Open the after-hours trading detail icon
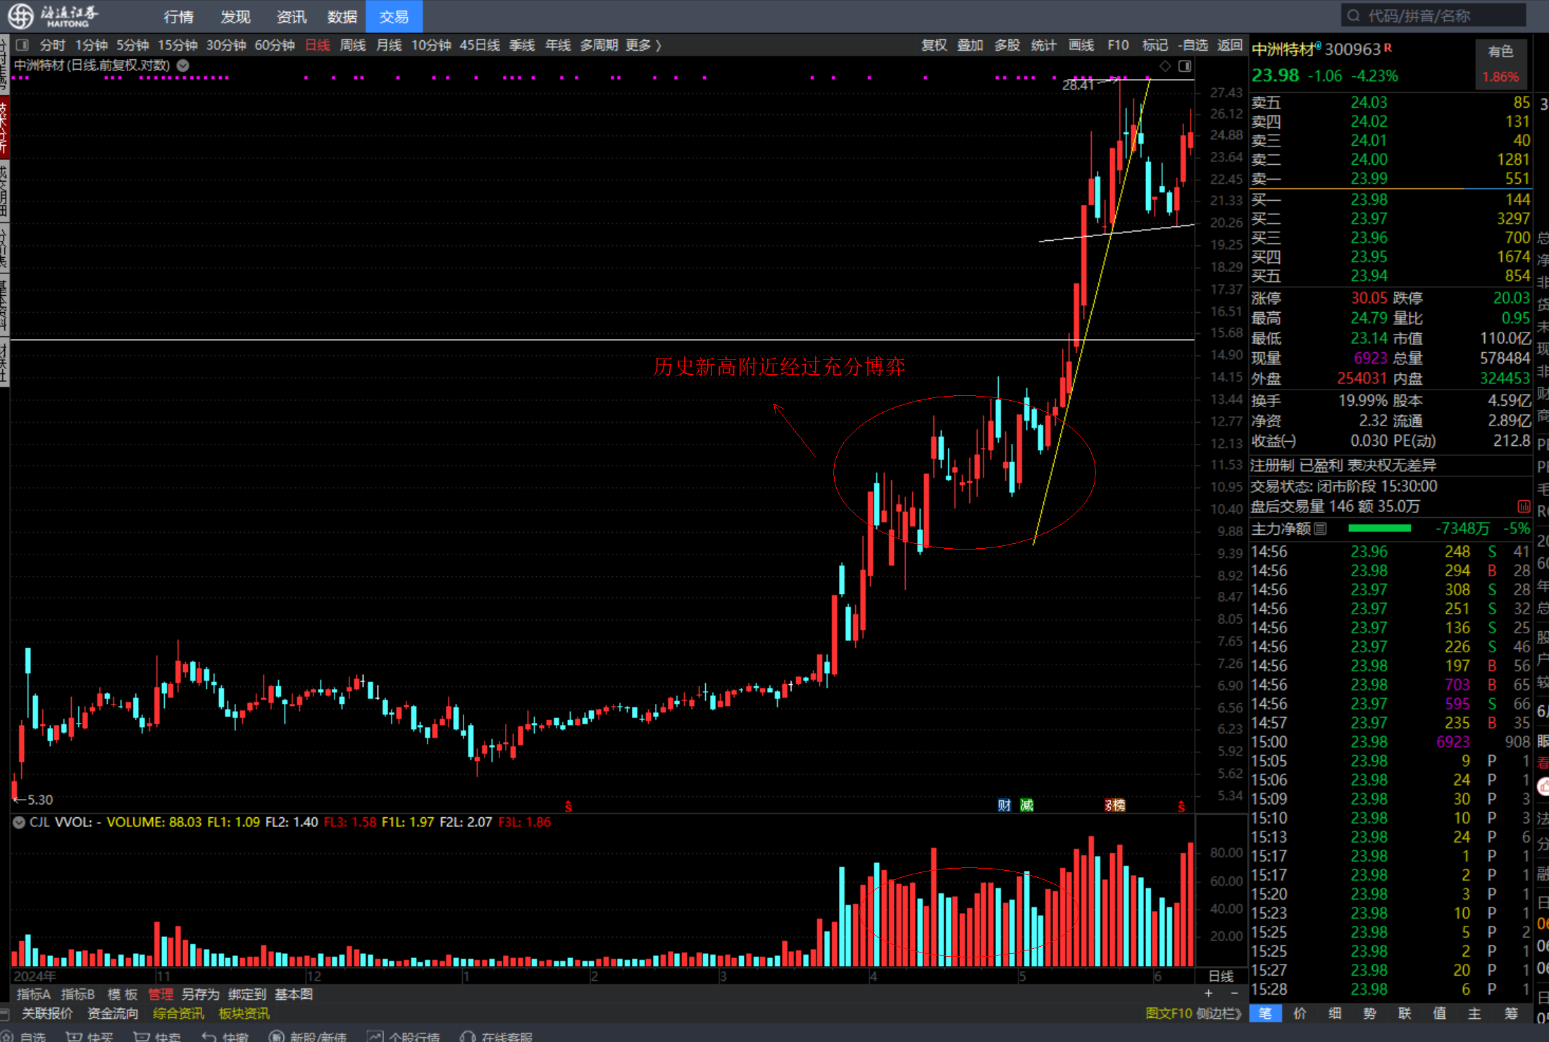 (x=1524, y=507)
